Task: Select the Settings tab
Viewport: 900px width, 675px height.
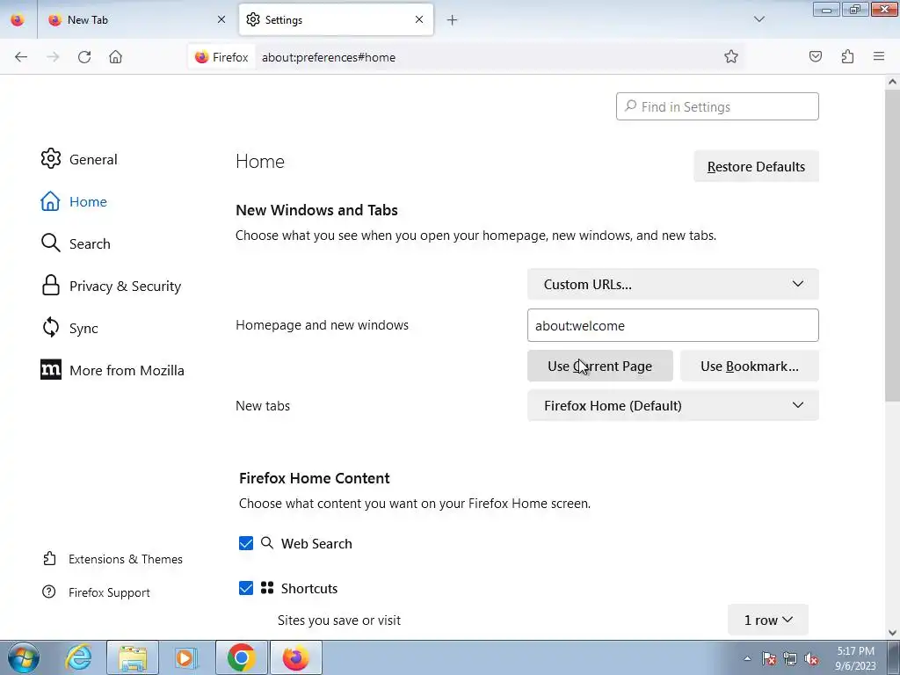Action: pyautogui.click(x=336, y=19)
